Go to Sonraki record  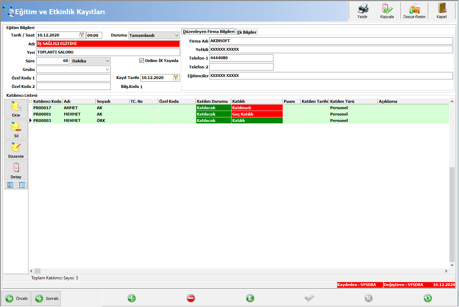46,298
